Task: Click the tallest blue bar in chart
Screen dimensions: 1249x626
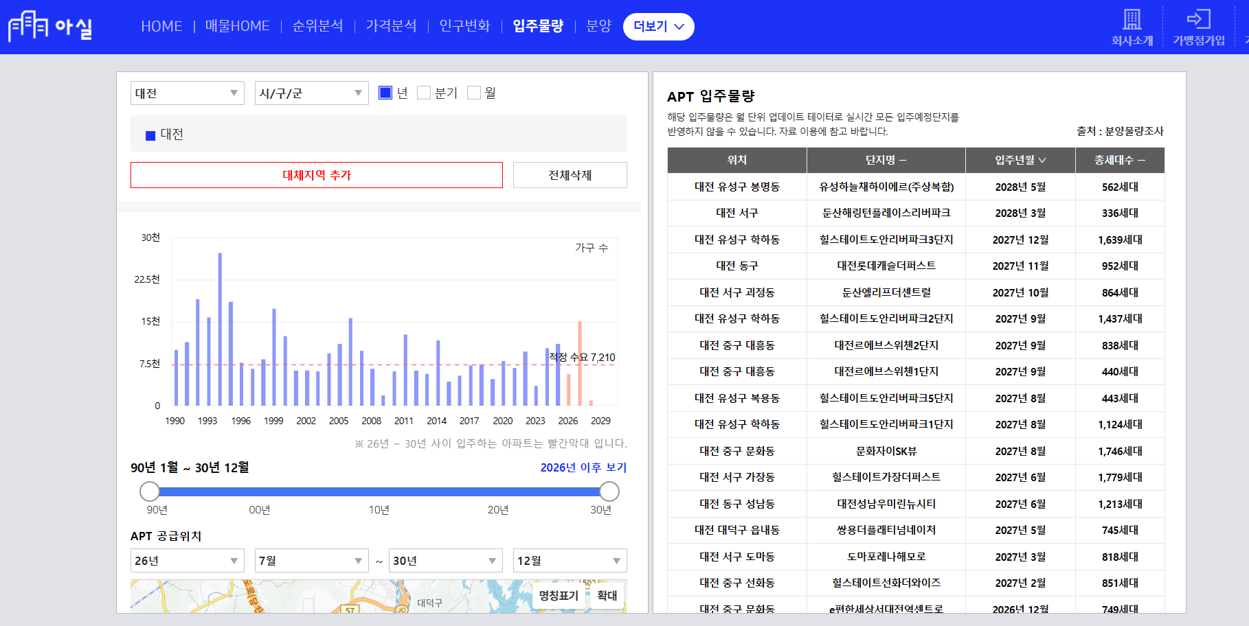Action: [220, 329]
